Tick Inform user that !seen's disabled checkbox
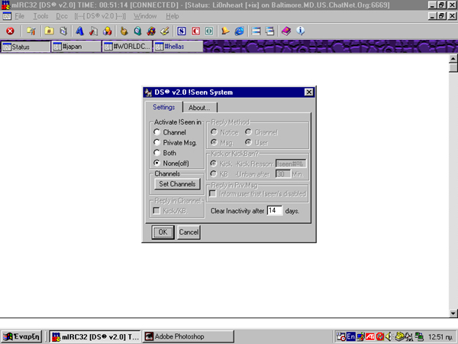The image size is (458, 344). click(x=213, y=193)
